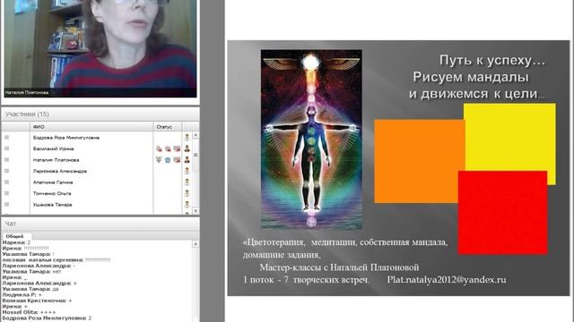Tick checkbox beside Агапкина Галина

point(7,182)
